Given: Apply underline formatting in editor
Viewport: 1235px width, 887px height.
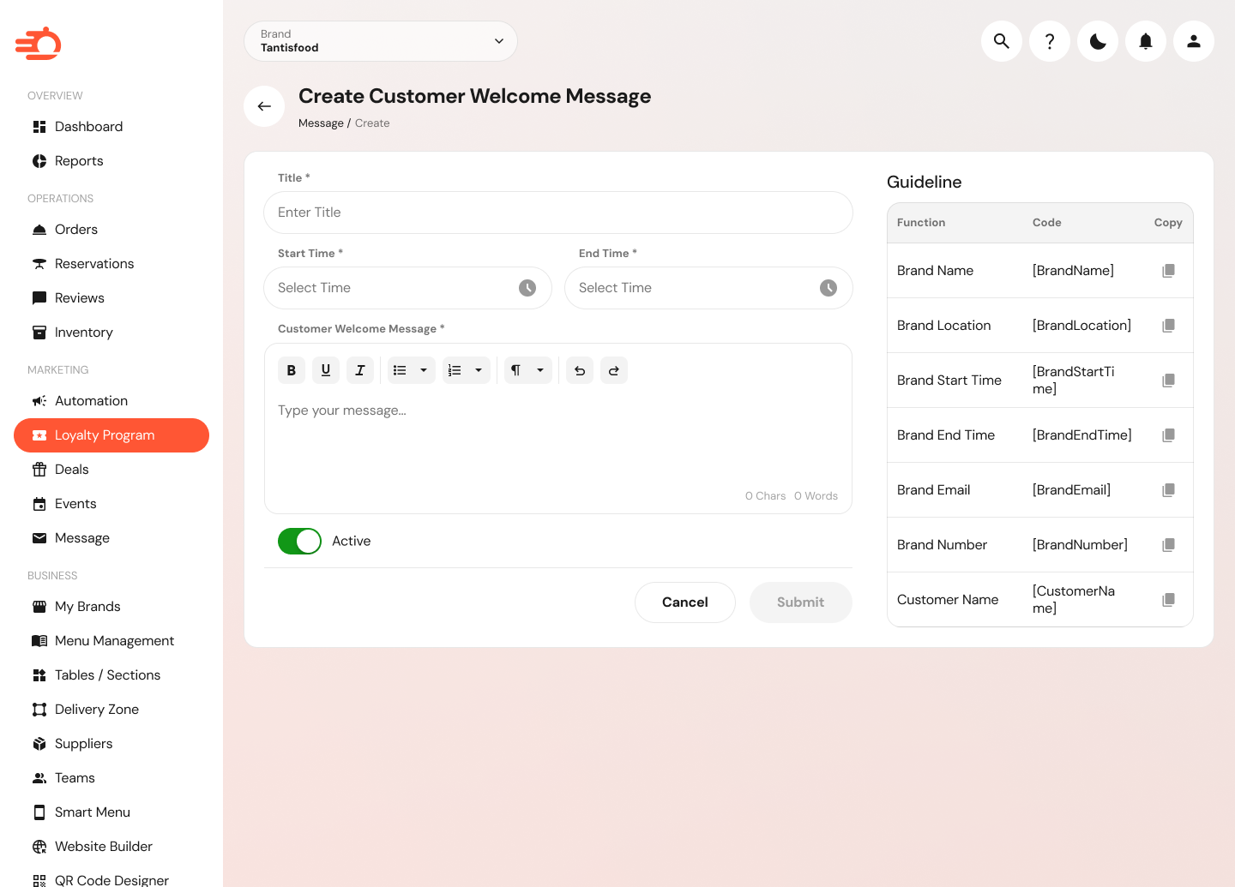Looking at the screenshot, I should pos(326,370).
